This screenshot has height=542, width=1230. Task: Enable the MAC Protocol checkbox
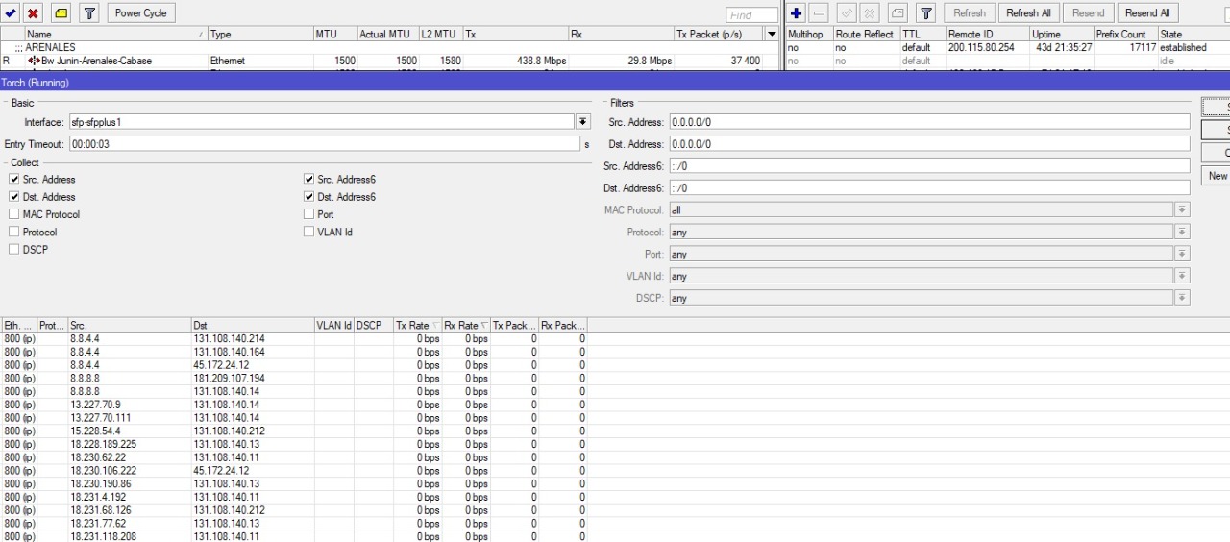pyautogui.click(x=14, y=214)
